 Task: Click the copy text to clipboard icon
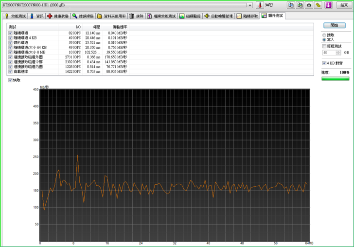click(291, 5)
